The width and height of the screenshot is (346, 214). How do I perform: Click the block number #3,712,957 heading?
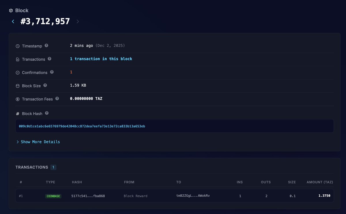tap(45, 21)
